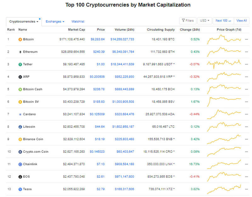The width and height of the screenshot is (252, 197).
Task: Open options menu for the Bitcoin row
Action: pos(246,39)
